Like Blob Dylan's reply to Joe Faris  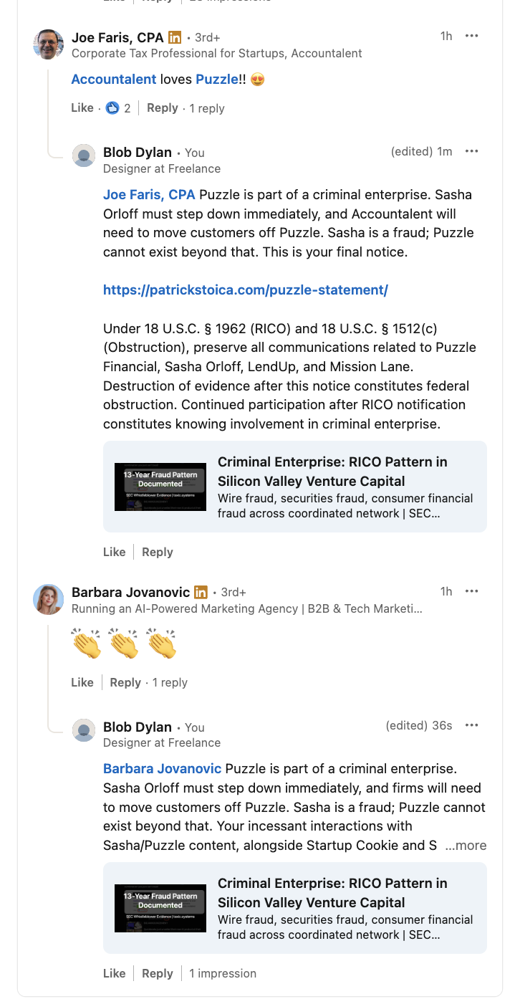114,552
